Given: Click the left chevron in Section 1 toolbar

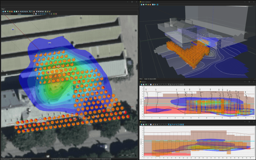Looking at the screenshot, I should [177, 84].
